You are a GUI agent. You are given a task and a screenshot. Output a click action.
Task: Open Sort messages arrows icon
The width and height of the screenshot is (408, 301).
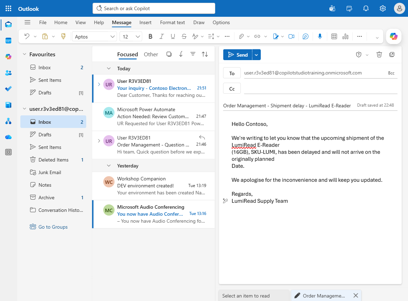click(x=205, y=54)
